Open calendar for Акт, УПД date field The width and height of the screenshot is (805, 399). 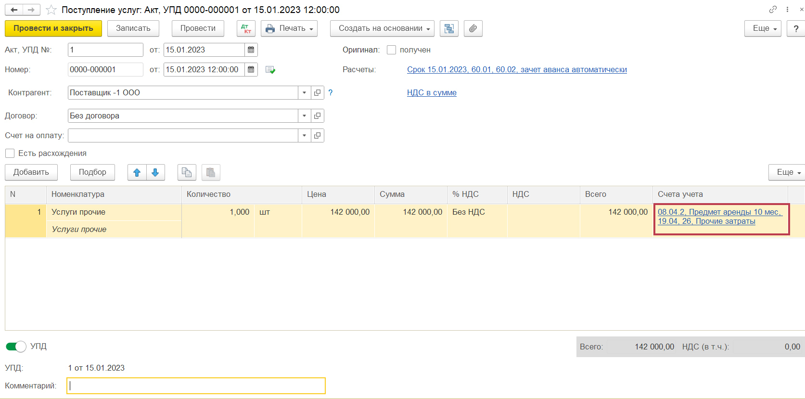tap(251, 50)
